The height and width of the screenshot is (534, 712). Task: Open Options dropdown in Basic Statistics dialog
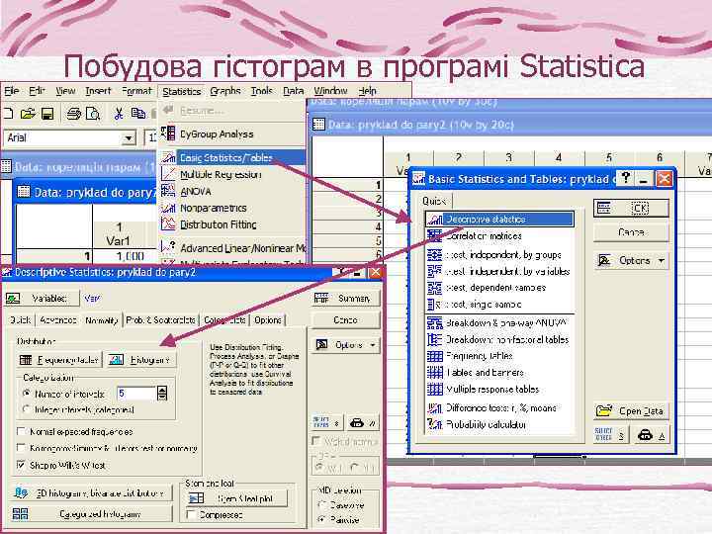coord(631,261)
